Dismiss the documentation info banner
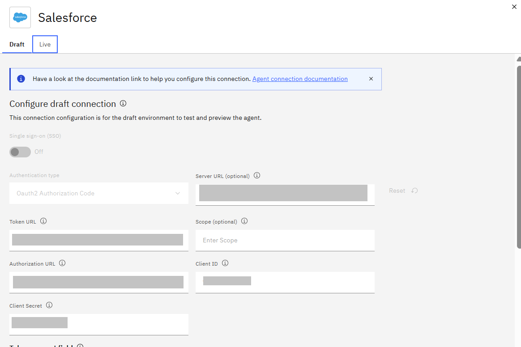The width and height of the screenshot is (521, 347). pos(371,79)
